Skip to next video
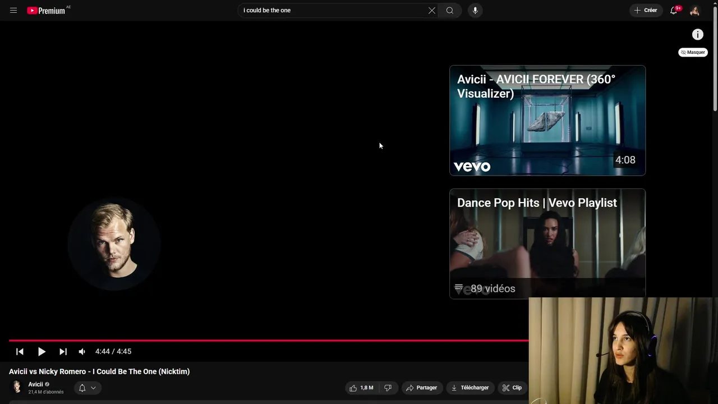 pos(63,351)
